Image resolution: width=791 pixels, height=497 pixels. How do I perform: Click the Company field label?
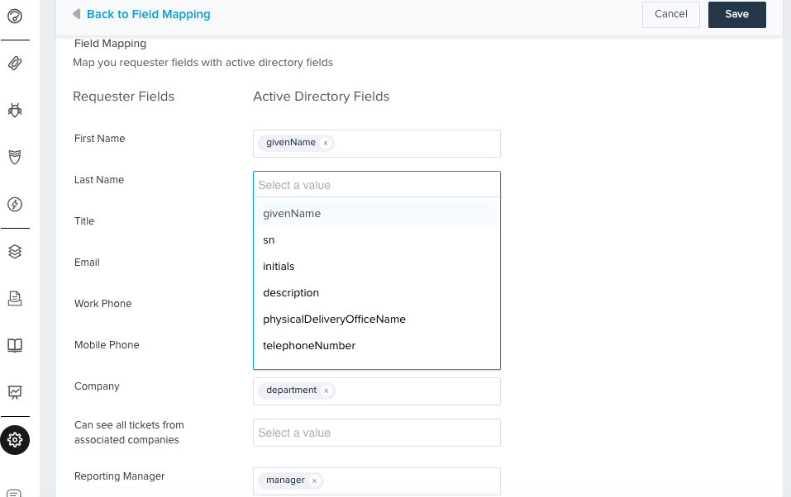97,386
